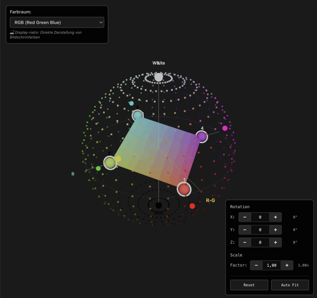This screenshot has width=317, height=298.
Task: Select control point 1 red sphere
Action: [184, 189]
